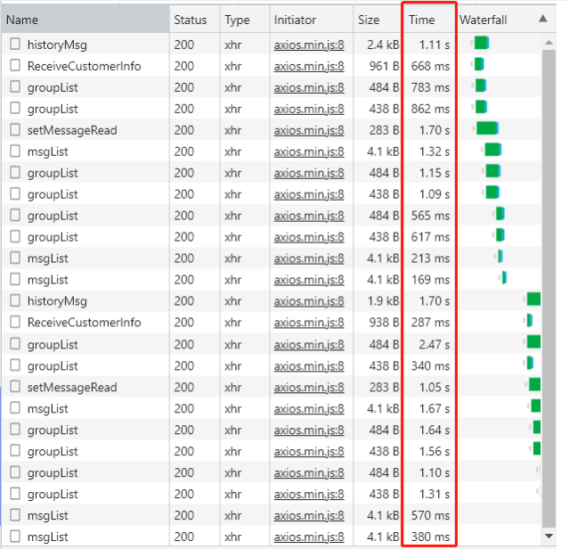
Task: Click waterfall bar of 2.47 s groupList
Action: 533,342
